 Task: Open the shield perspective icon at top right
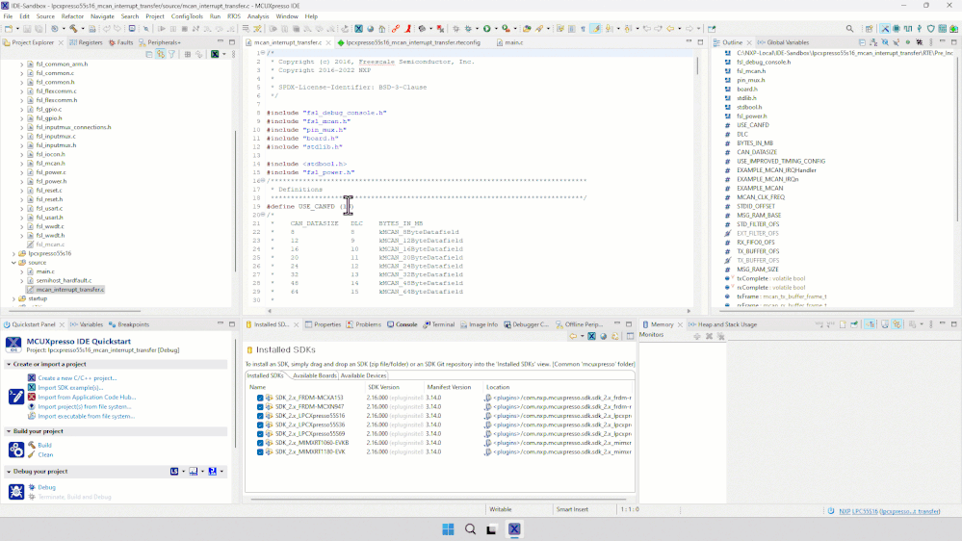tap(931, 29)
